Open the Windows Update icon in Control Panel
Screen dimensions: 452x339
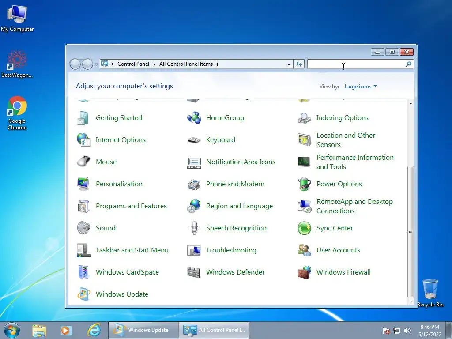tap(83, 294)
